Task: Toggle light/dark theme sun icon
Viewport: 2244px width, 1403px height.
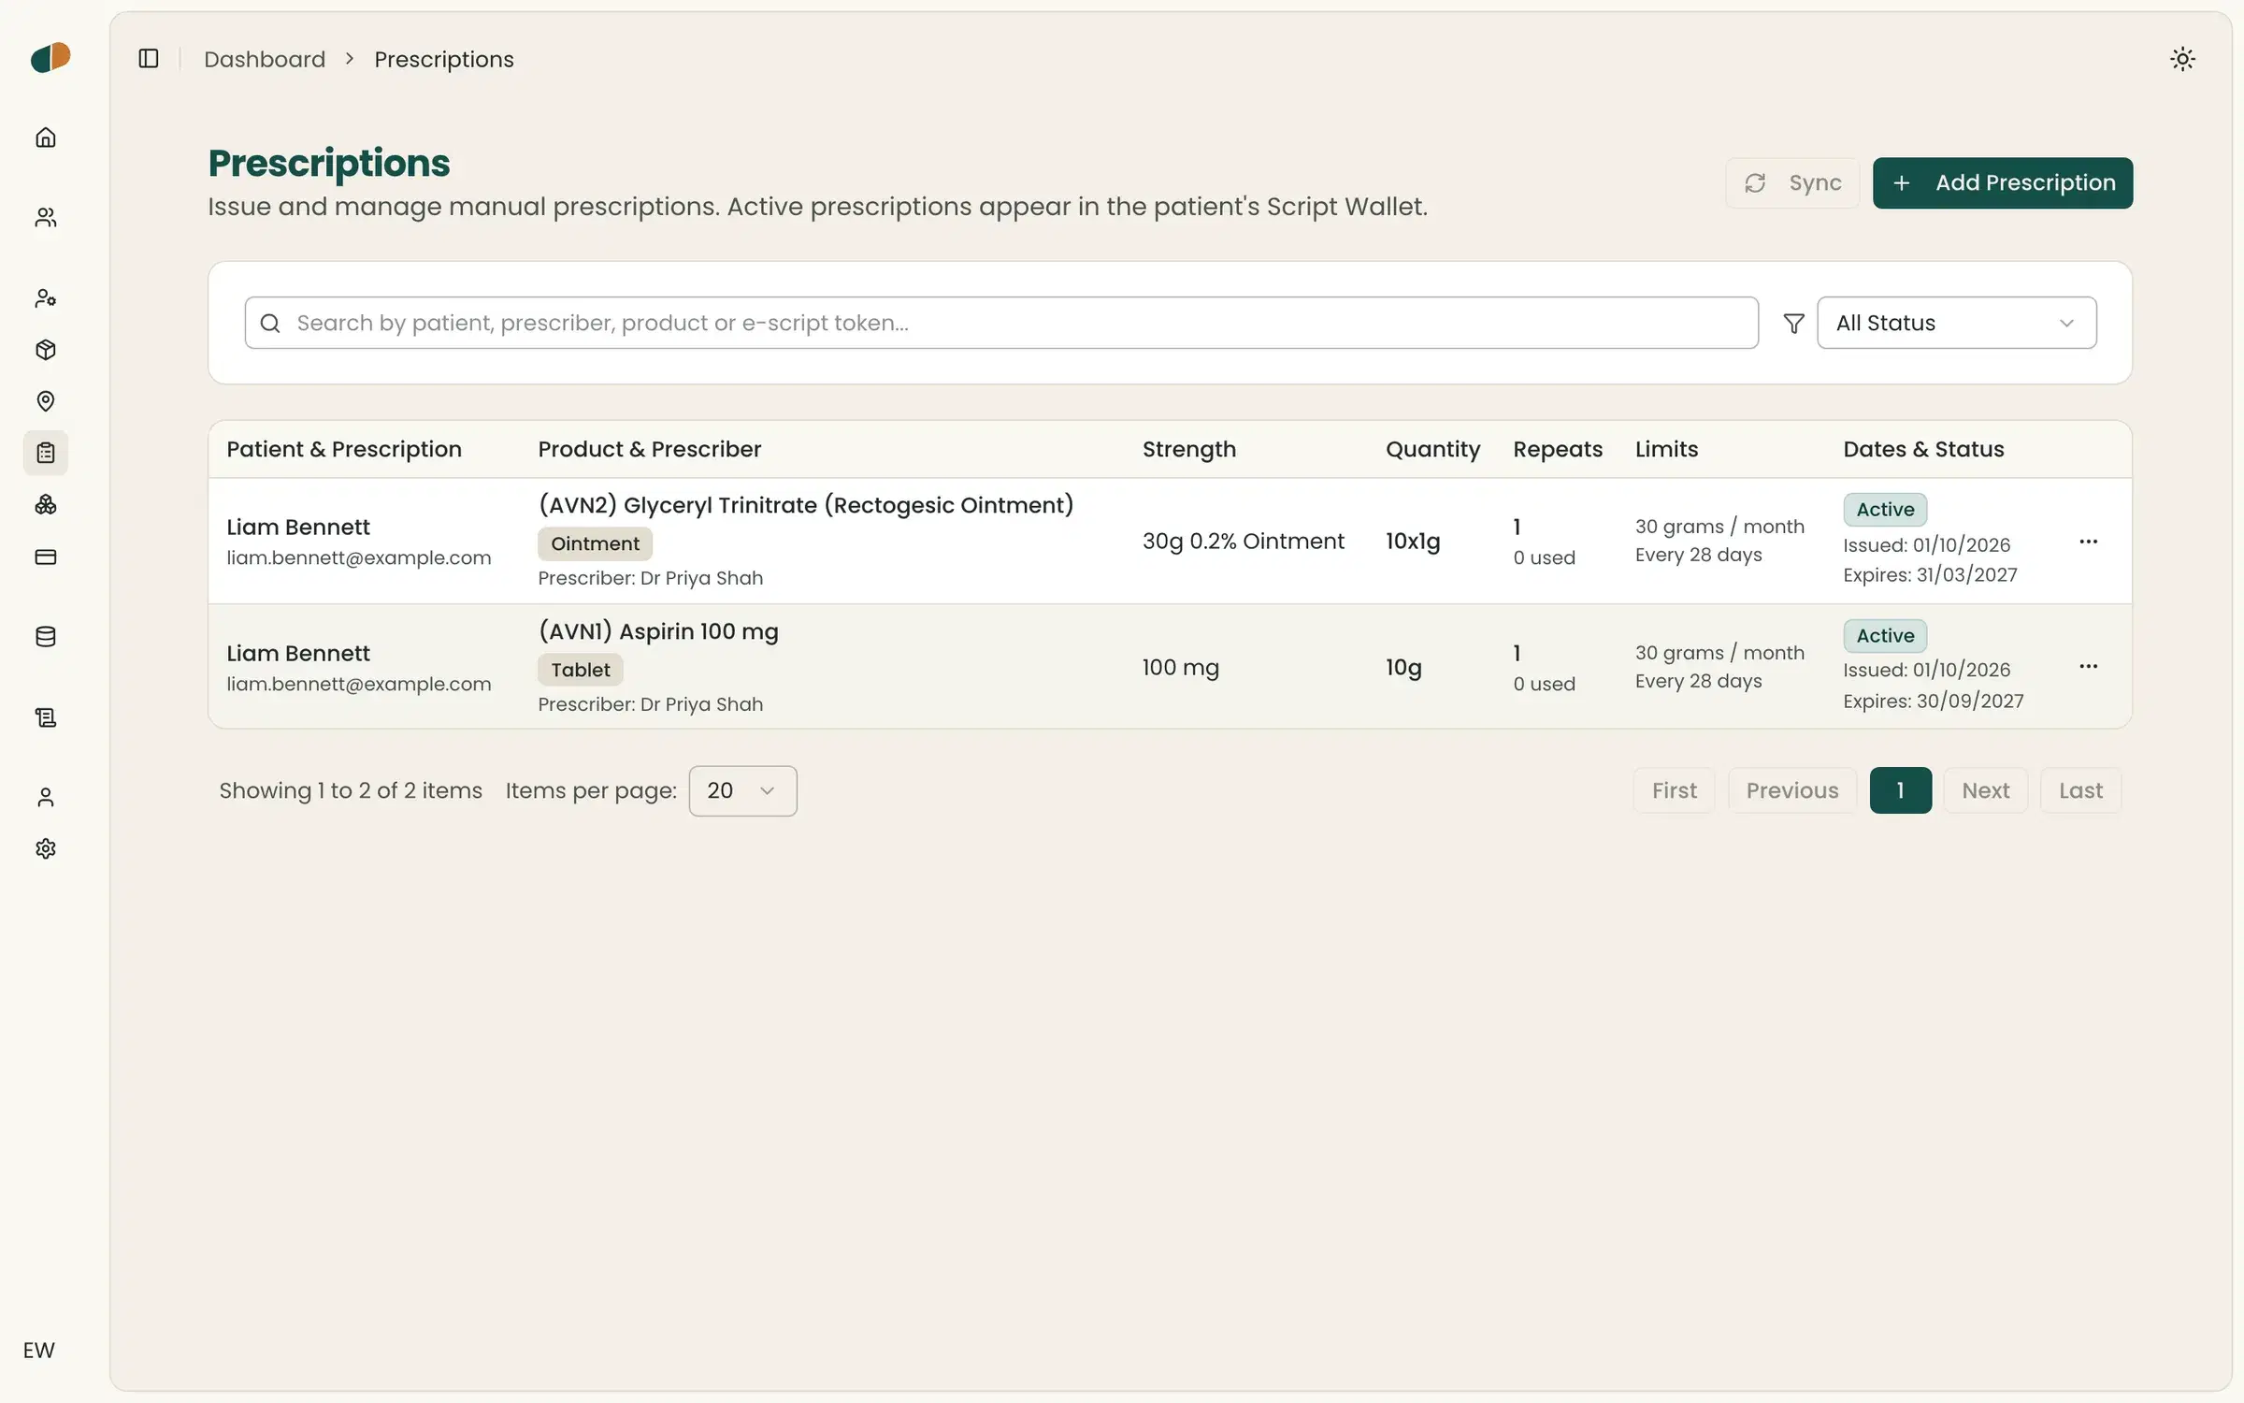Action: [2182, 59]
